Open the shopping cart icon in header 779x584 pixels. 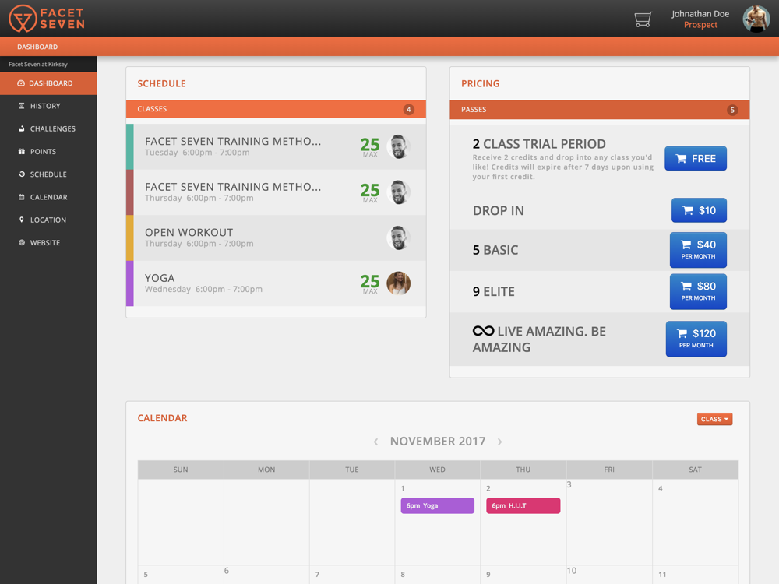pyautogui.click(x=643, y=19)
